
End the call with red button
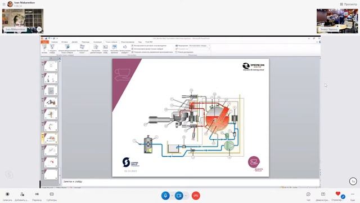click(x=196, y=196)
